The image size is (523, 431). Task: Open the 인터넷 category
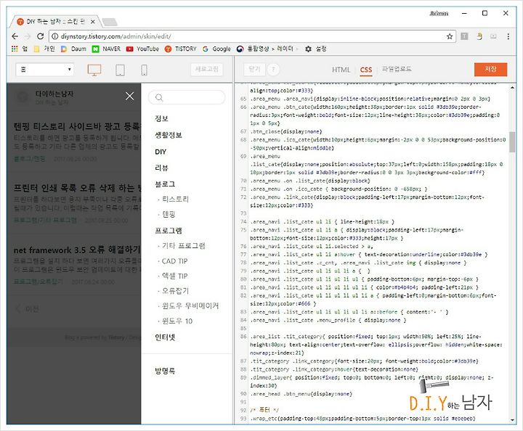[165, 337]
